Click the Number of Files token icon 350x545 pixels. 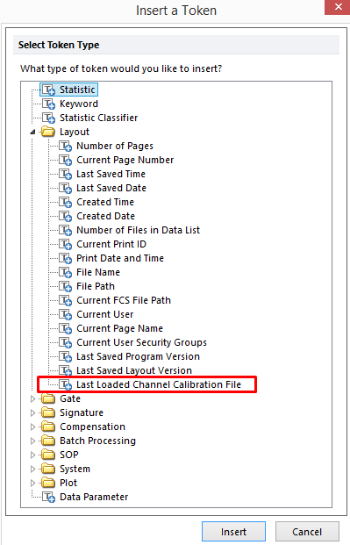click(65, 230)
